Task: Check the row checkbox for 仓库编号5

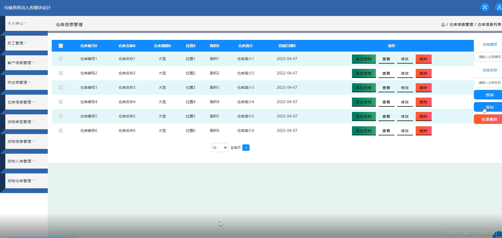Action: 61,116
